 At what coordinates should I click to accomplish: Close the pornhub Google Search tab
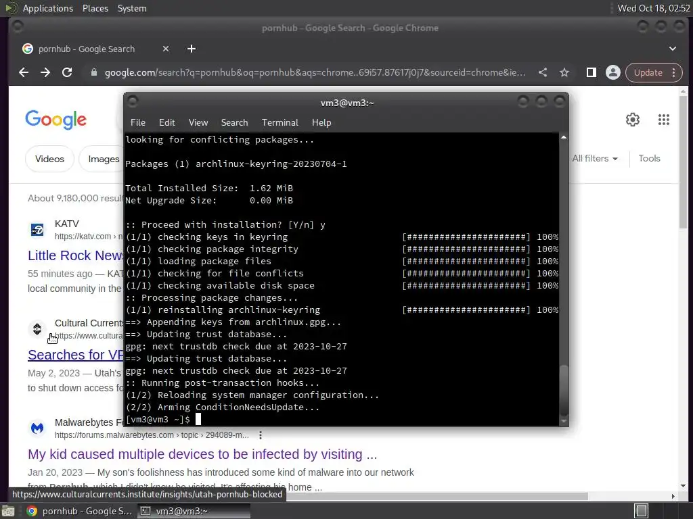(x=166, y=49)
